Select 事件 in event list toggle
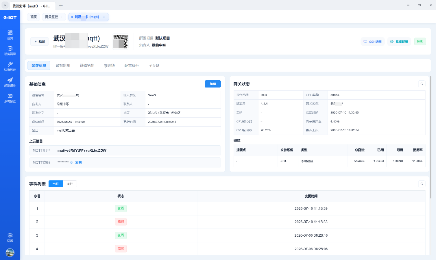 (56, 184)
